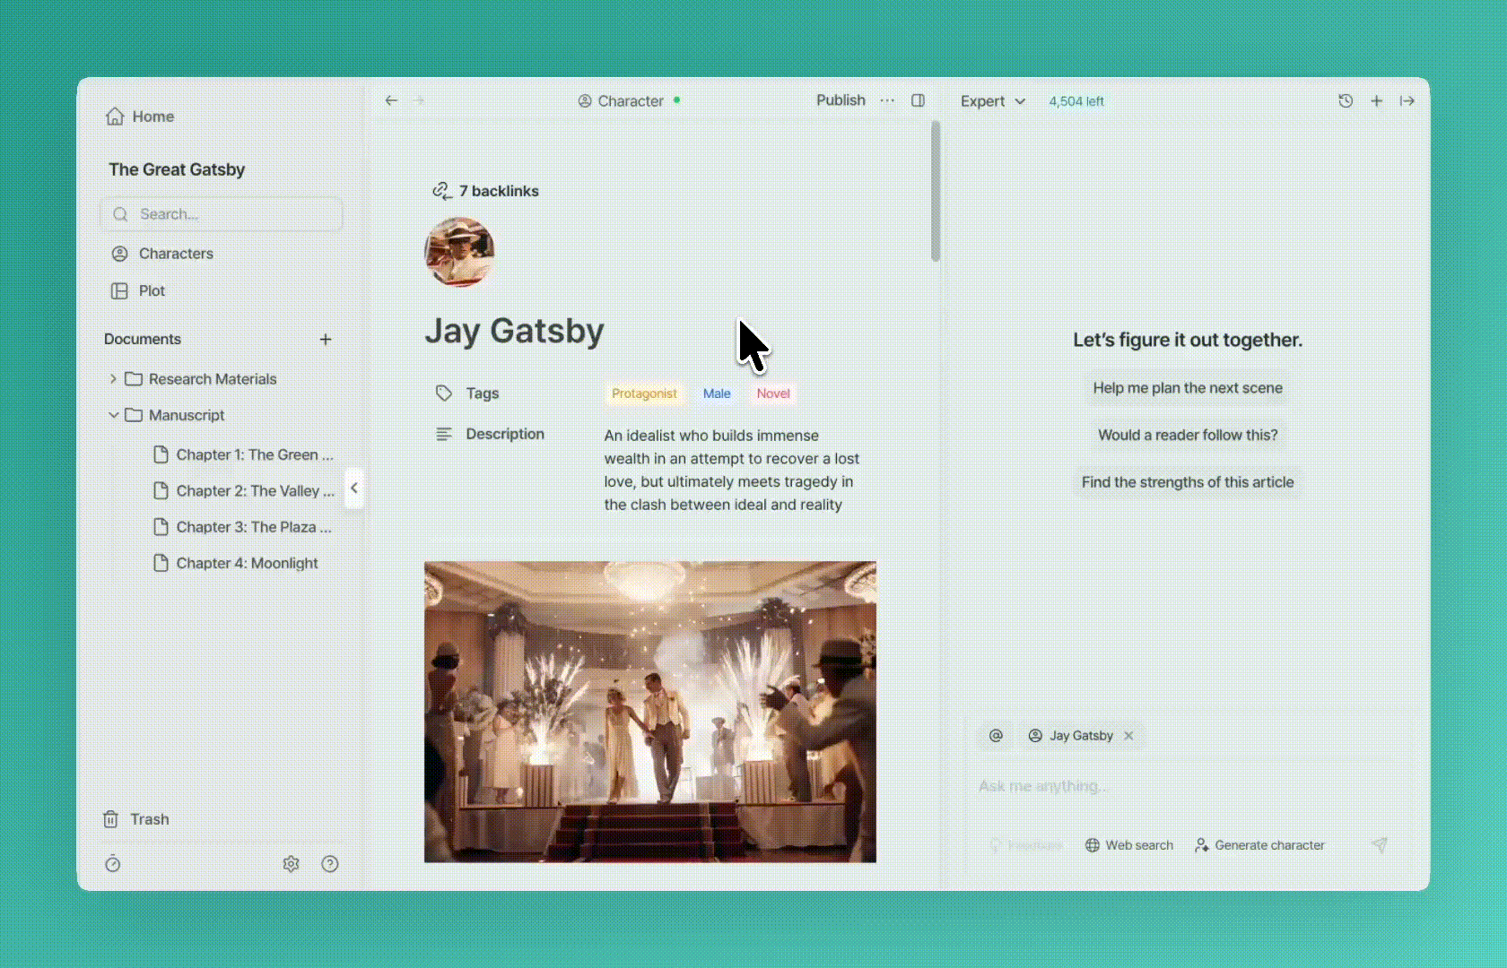Toggle the side panel layout icon
1507x968 pixels.
tap(918, 100)
